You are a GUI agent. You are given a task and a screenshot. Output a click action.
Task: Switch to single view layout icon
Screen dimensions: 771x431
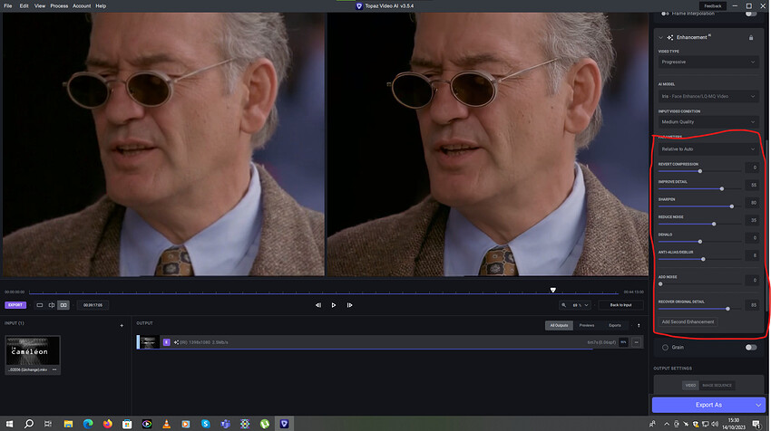(40, 305)
